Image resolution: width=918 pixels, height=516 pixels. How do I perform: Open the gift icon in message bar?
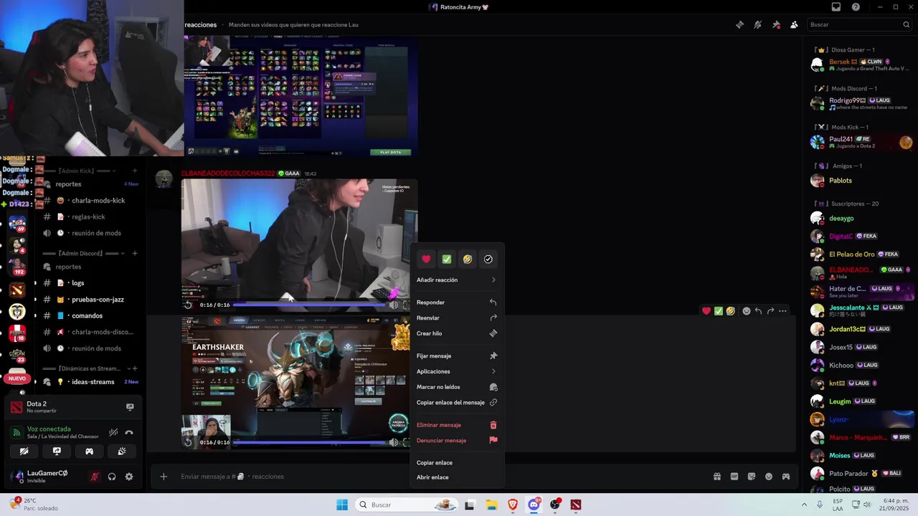[x=716, y=477]
